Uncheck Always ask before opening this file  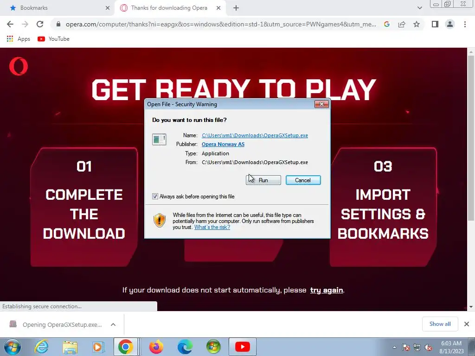(x=155, y=197)
